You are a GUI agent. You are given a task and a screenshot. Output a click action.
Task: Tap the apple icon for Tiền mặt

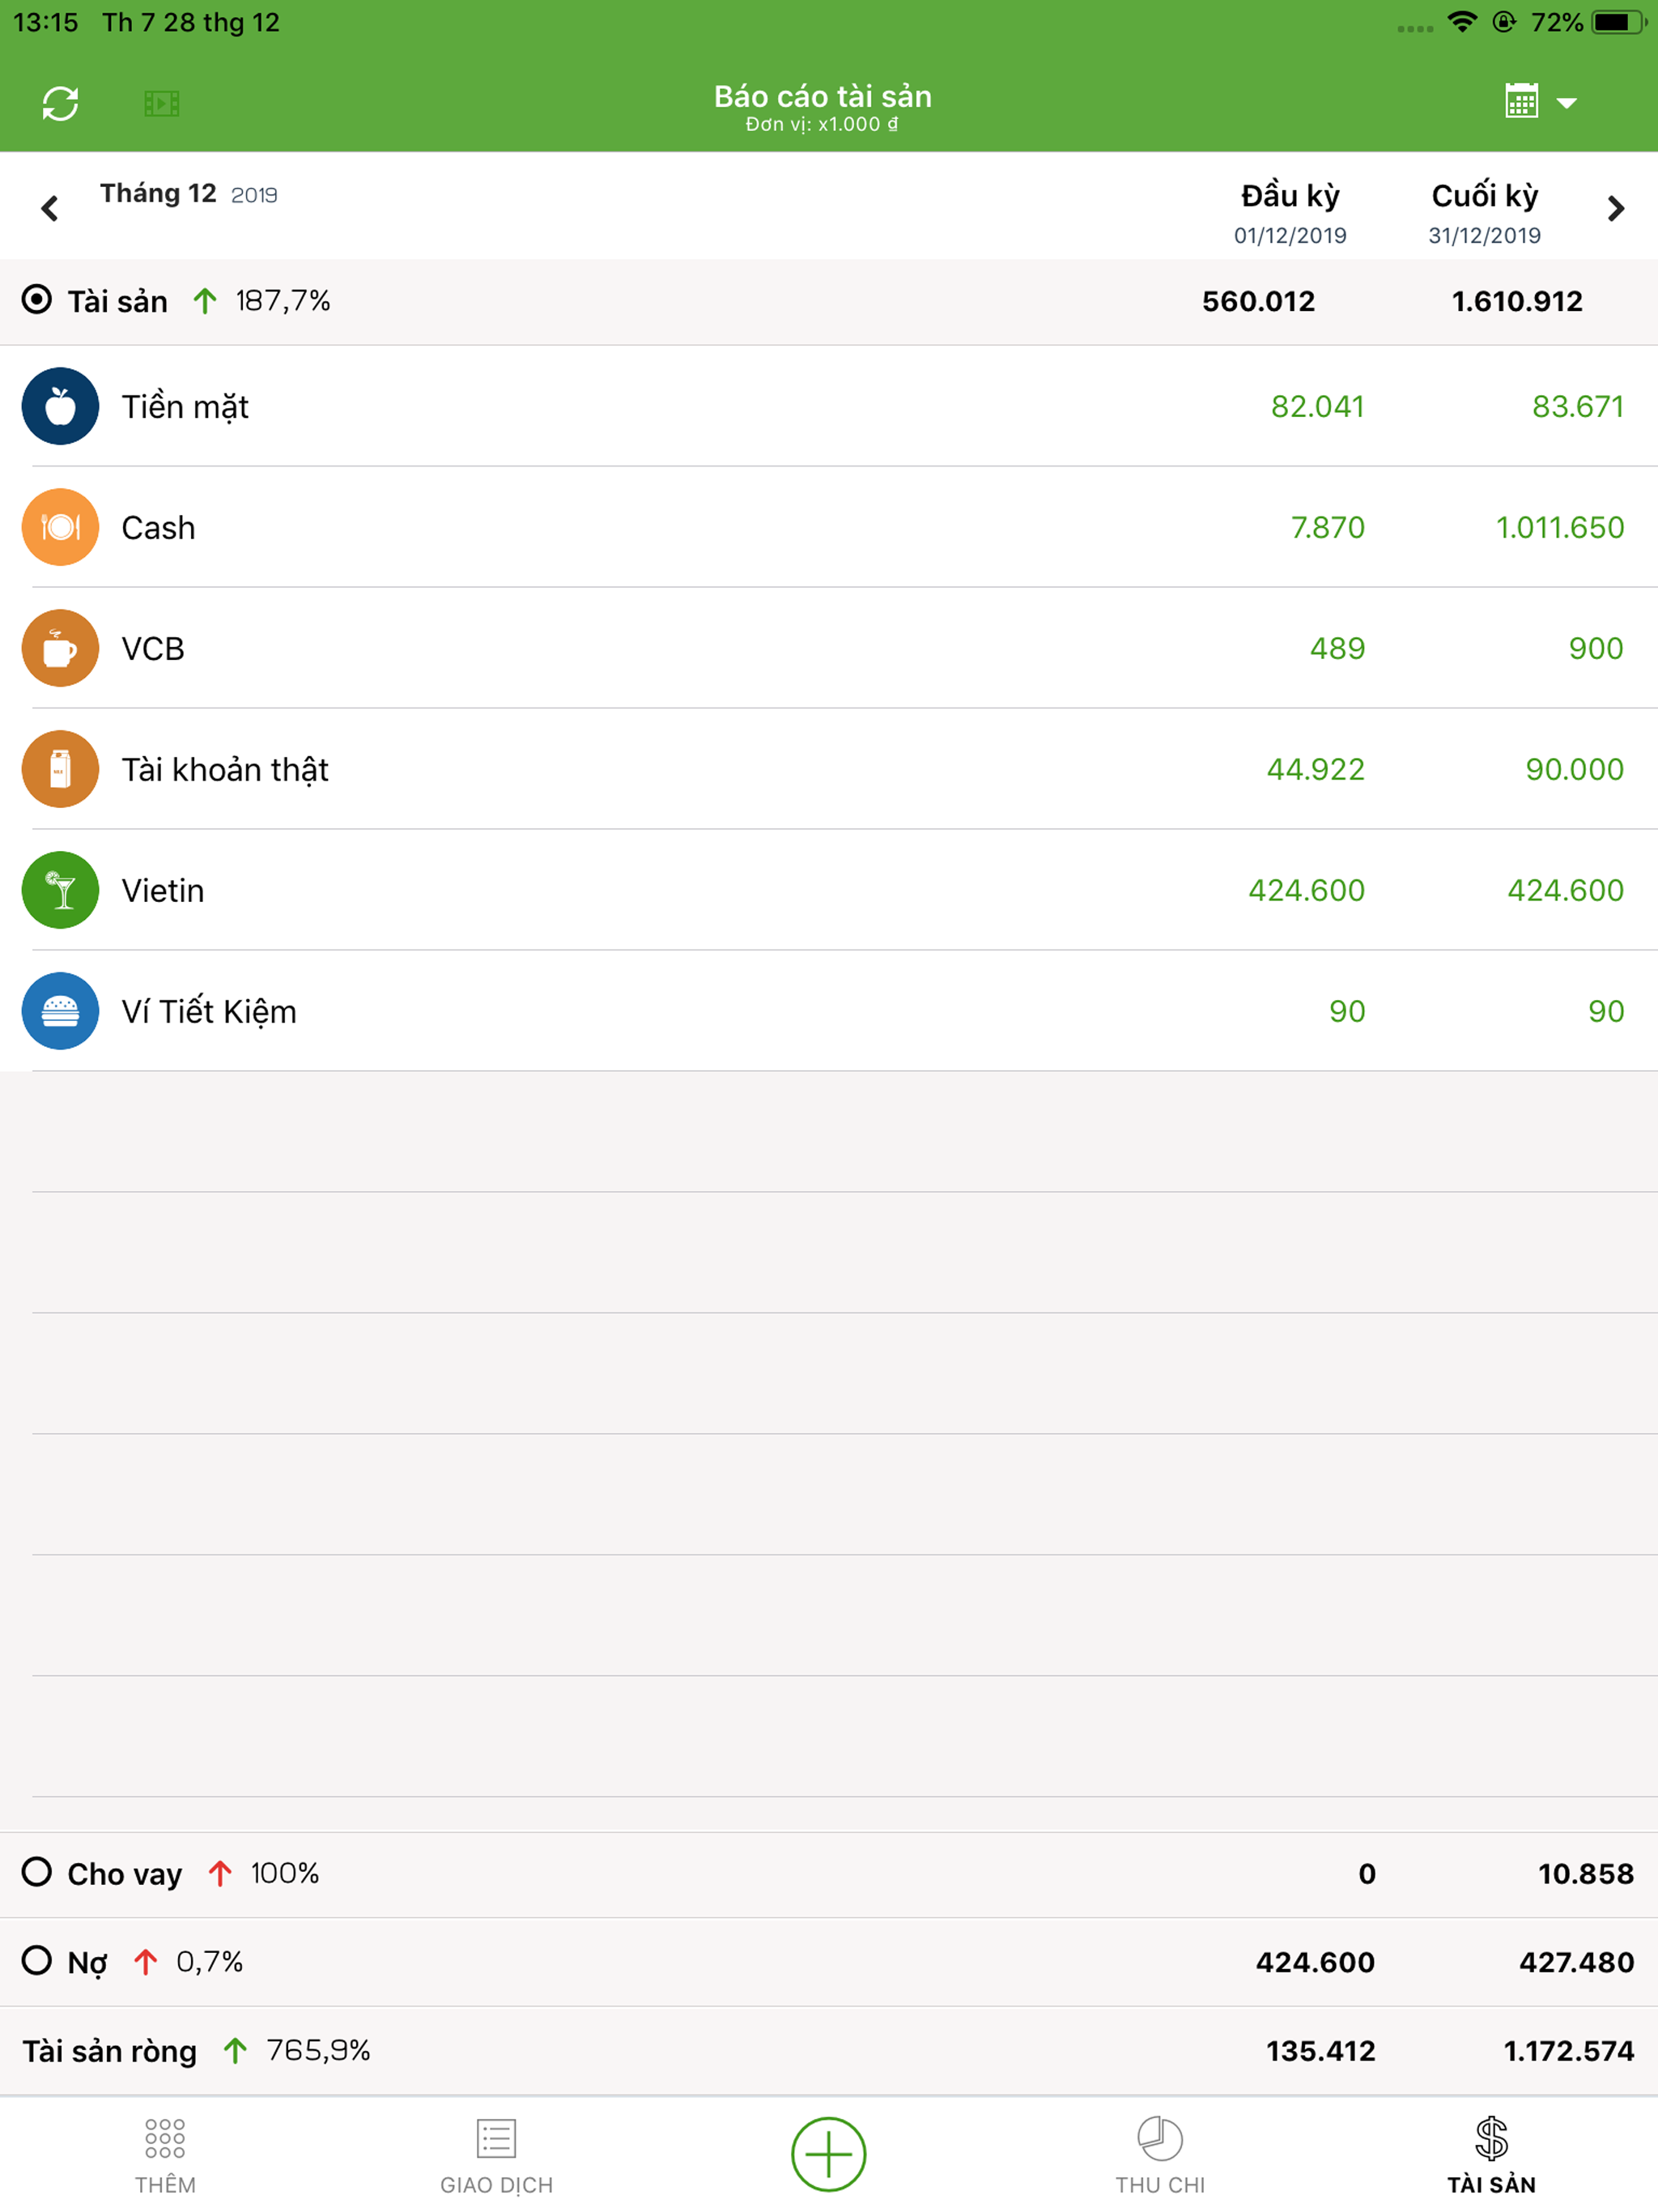click(60, 407)
